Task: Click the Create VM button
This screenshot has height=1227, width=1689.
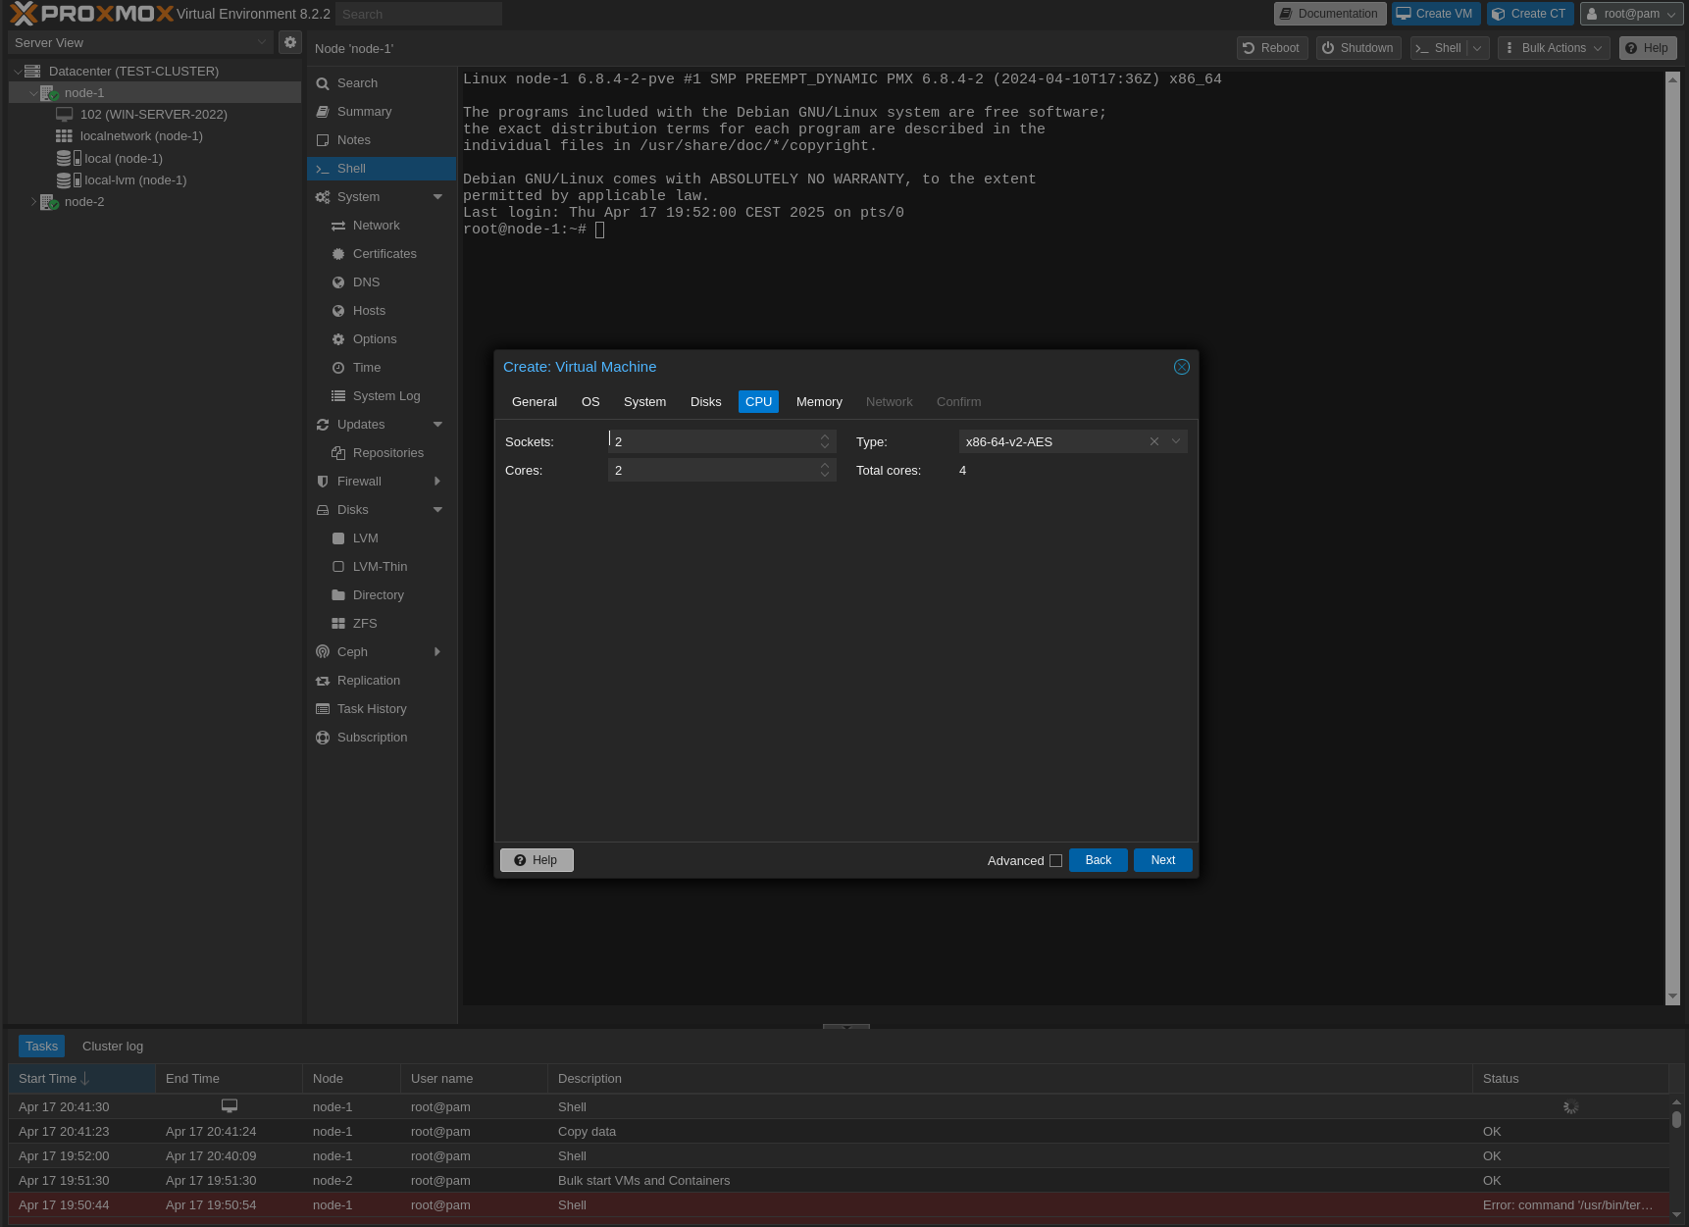Action: pos(1435,13)
